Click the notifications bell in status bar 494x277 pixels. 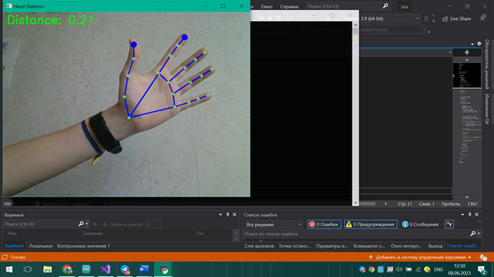[x=483, y=257]
